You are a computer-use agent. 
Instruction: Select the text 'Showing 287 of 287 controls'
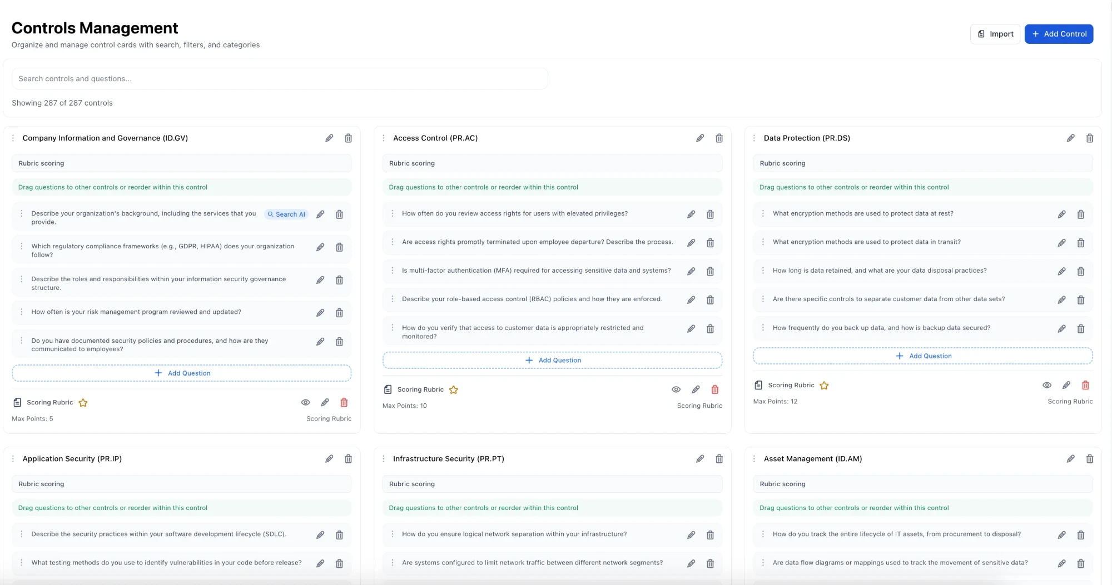[62, 103]
